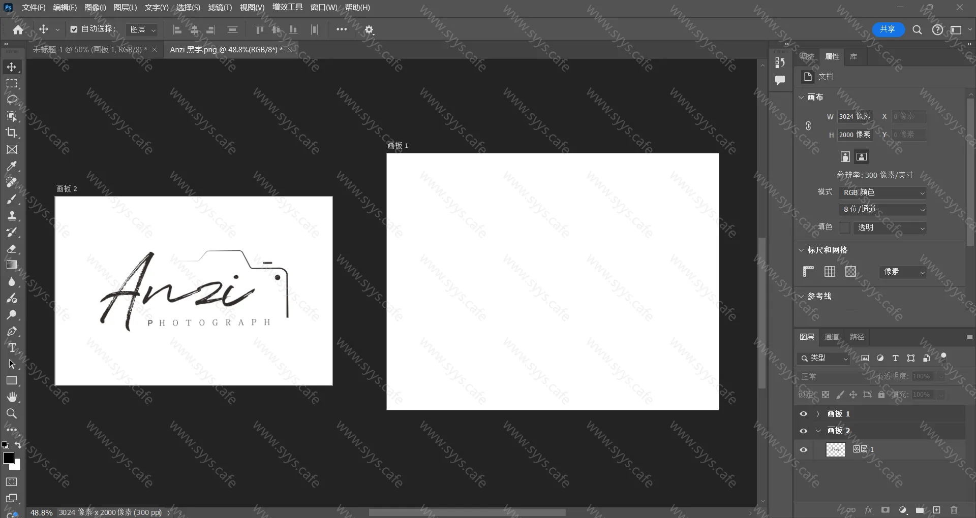Switch to the 路径 panel tab
Viewport: 976px width, 518px height.
point(857,337)
